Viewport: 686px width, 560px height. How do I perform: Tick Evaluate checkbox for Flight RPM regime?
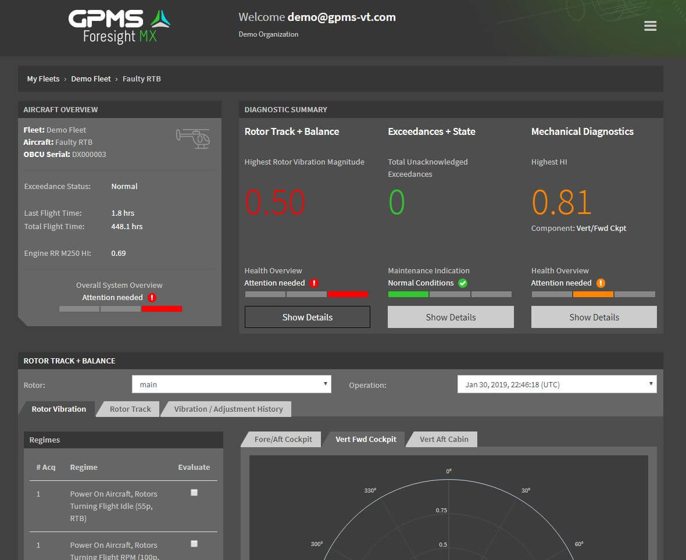click(194, 544)
